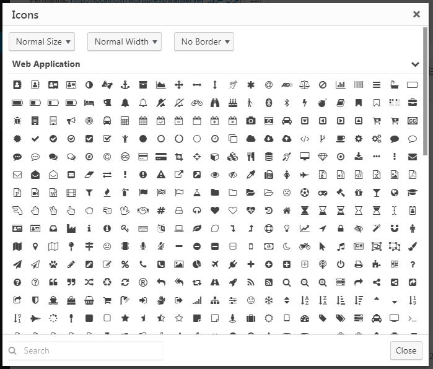
Task: Open the Normal Size dropdown
Action: point(42,41)
